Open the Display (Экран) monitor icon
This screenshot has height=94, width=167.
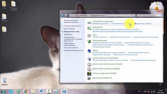(x=89, y=51)
